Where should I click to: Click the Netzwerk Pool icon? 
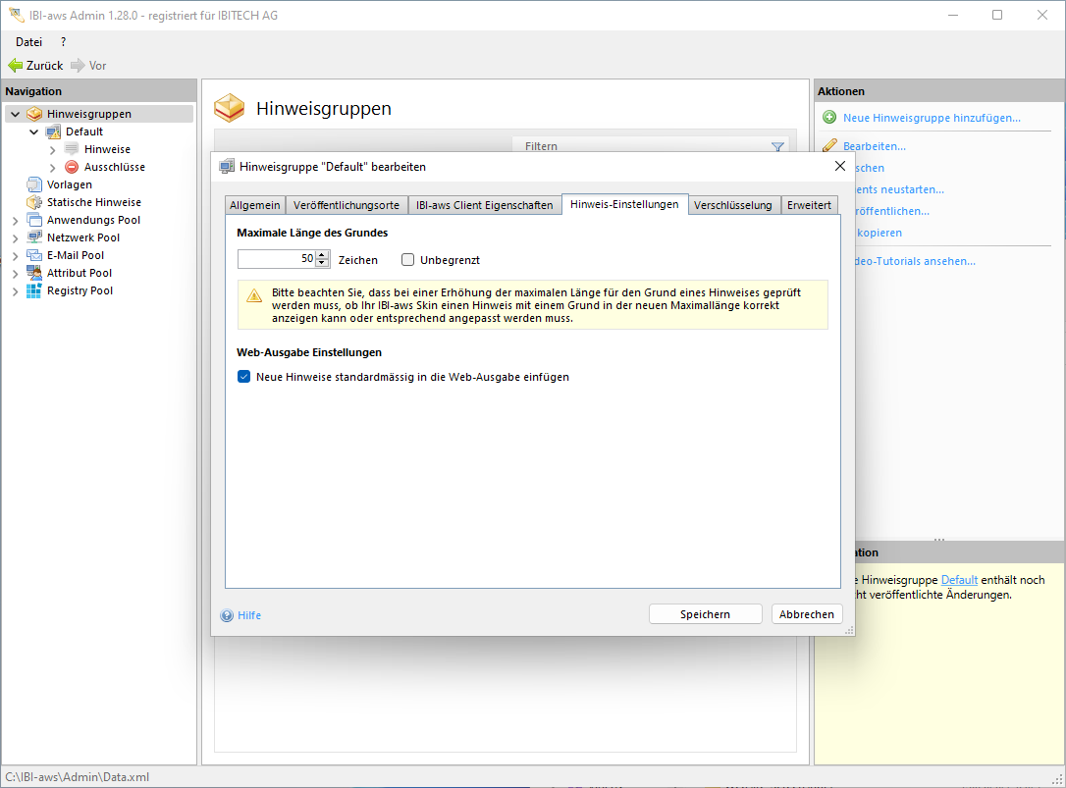34,237
